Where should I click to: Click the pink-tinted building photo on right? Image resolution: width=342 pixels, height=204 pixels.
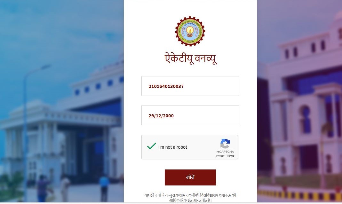tap(299, 101)
